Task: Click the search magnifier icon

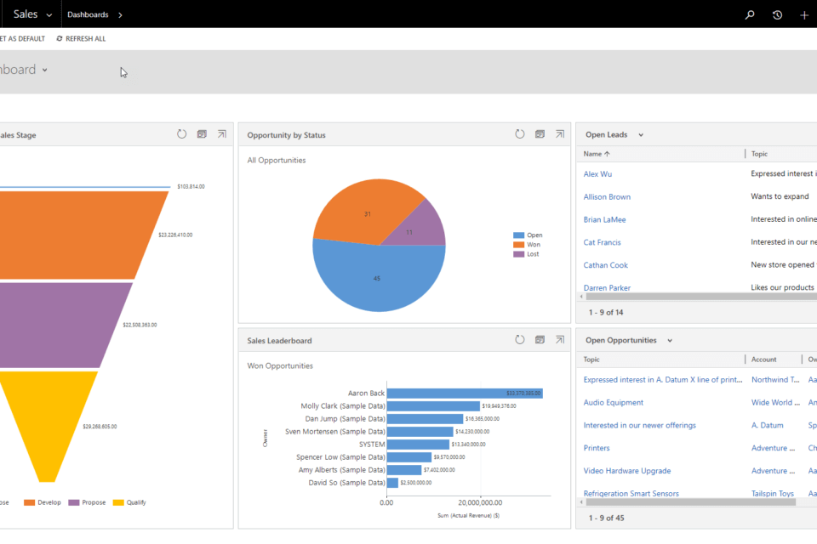Action: [x=750, y=14]
